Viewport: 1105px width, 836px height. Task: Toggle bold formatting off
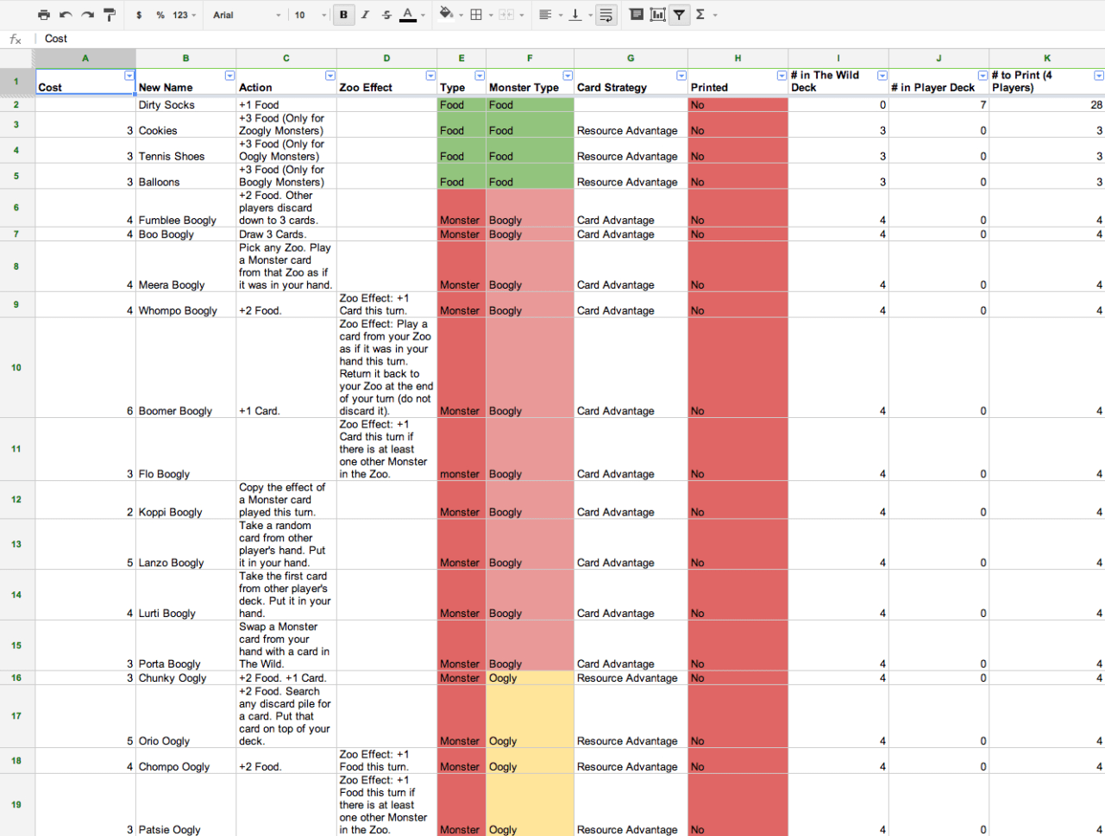343,15
